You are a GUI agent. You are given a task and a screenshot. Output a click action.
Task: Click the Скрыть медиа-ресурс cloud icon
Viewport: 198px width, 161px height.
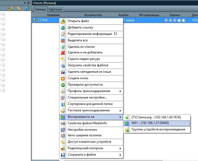(x=63, y=59)
